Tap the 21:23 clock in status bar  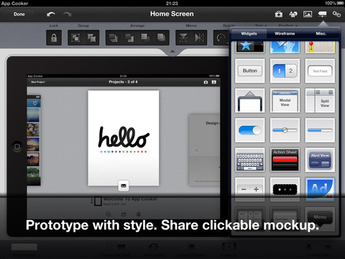click(x=172, y=4)
